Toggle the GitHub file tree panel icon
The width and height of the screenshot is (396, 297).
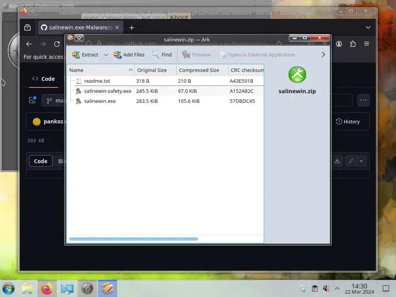(32, 100)
